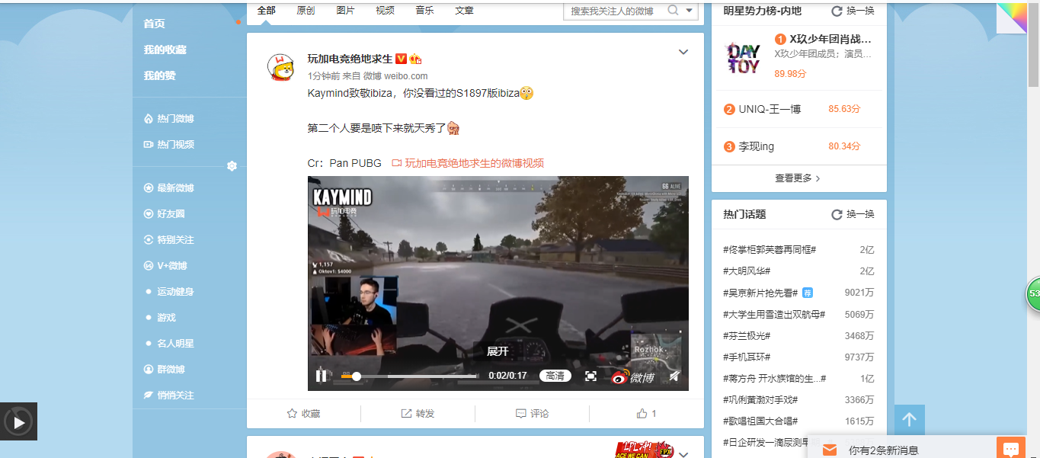Open topic #芬兰极光#
Image resolution: width=1040 pixels, height=458 pixels.
(747, 335)
